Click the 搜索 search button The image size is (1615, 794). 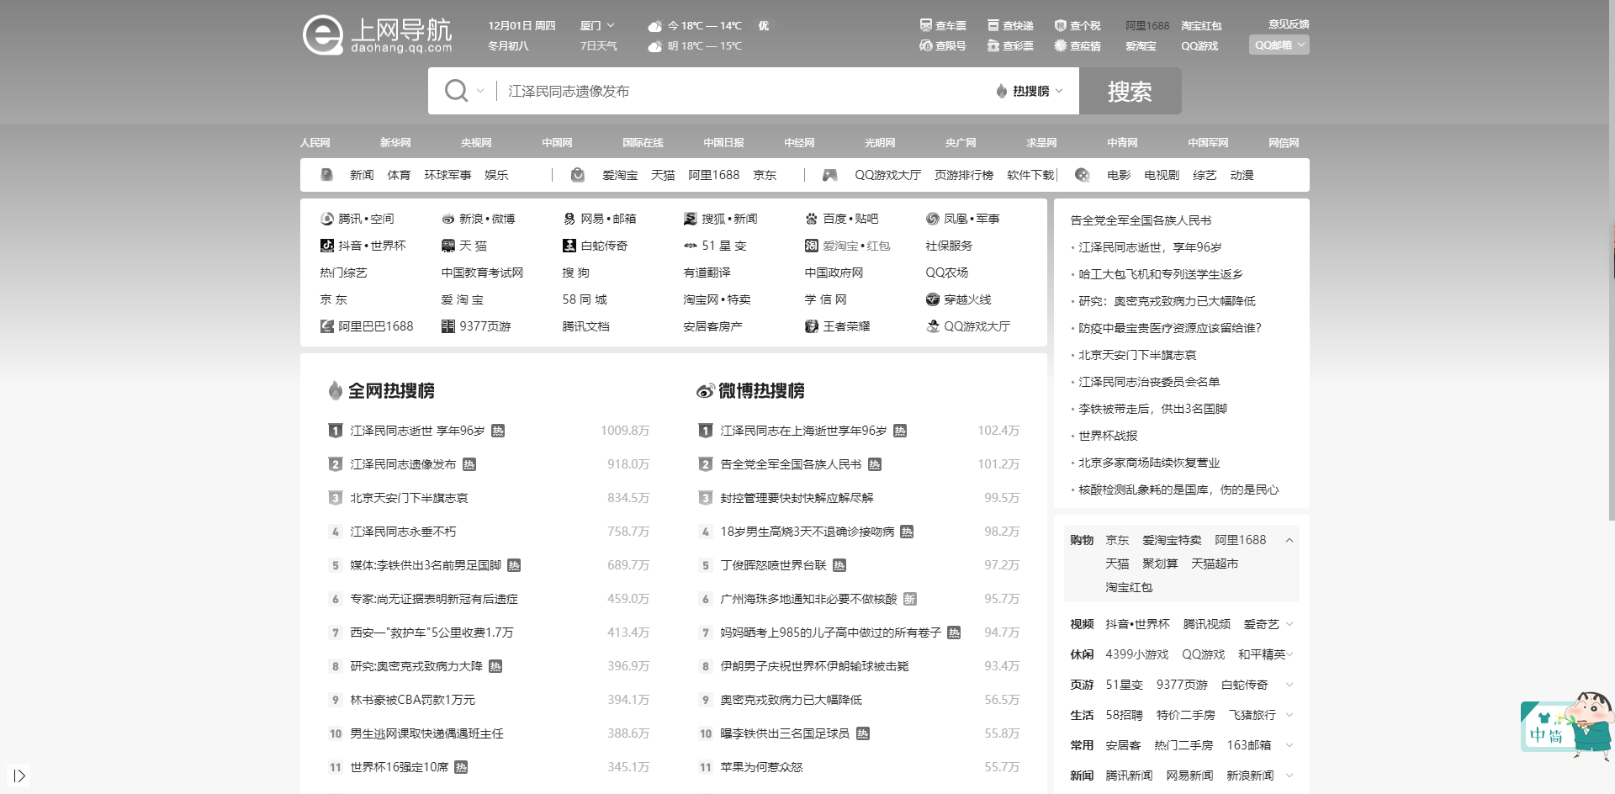point(1130,91)
